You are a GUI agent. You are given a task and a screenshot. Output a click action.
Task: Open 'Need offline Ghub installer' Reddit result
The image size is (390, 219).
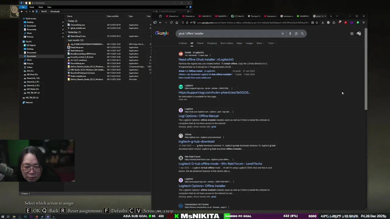(206, 60)
